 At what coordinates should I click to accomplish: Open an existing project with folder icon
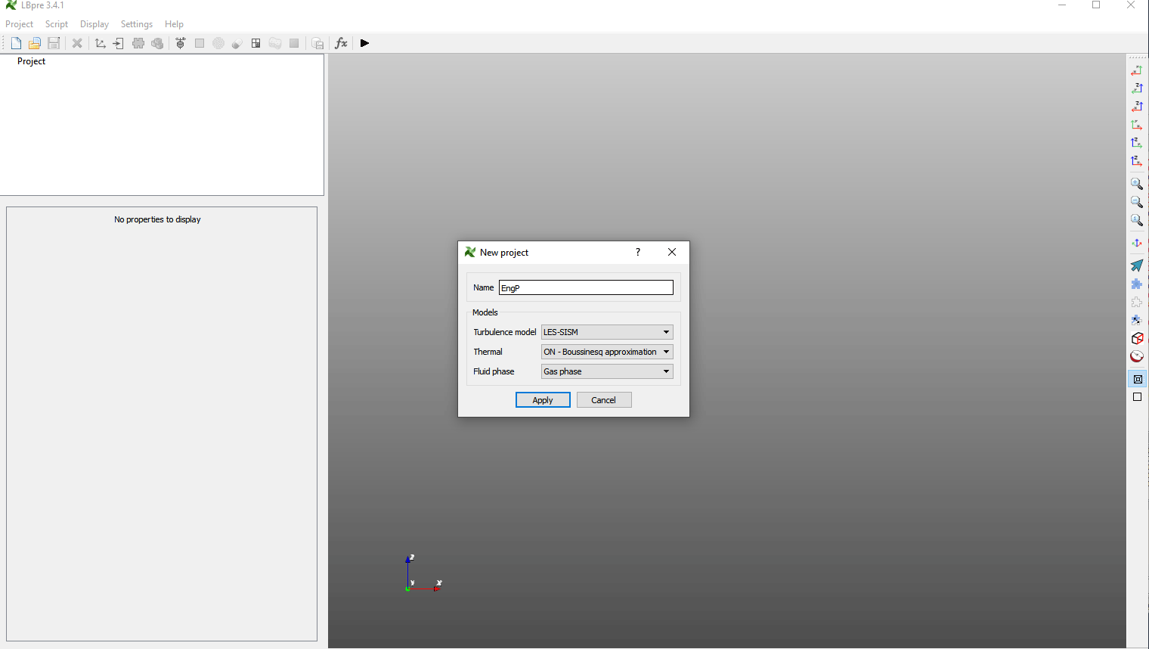click(x=35, y=43)
